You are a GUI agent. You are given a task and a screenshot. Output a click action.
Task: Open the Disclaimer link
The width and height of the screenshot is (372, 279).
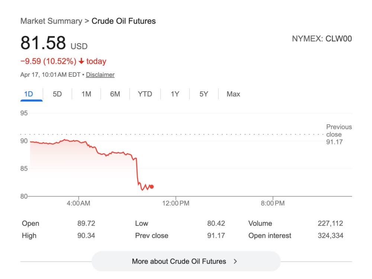pos(100,75)
